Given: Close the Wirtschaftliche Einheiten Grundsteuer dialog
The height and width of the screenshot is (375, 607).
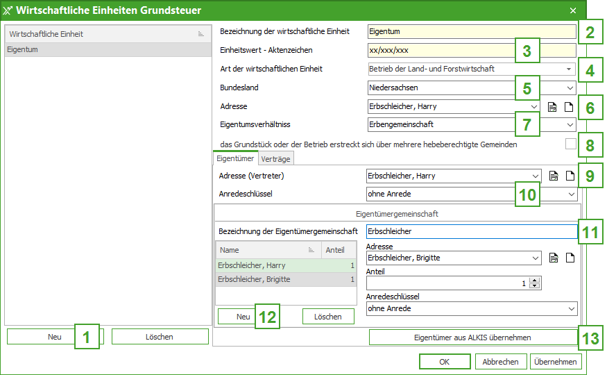Looking at the screenshot, I should coord(573,10).
